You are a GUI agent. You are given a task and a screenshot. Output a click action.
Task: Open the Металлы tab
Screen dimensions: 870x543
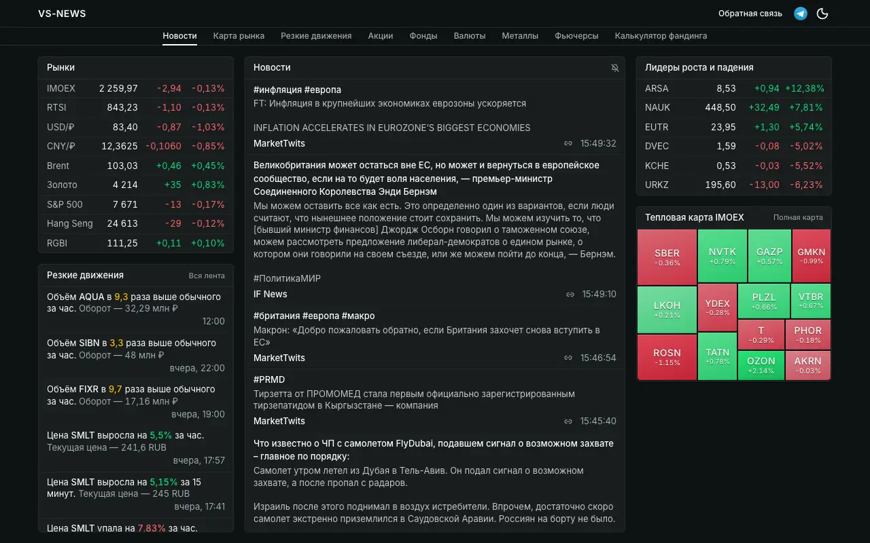click(520, 36)
